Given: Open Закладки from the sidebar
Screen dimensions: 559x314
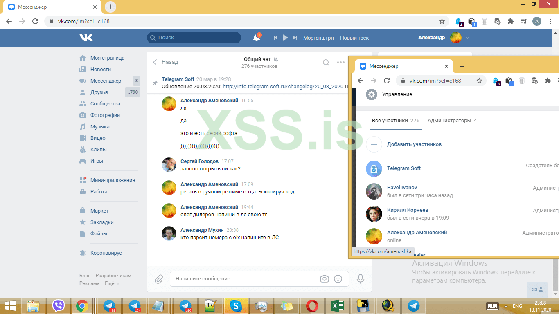Looking at the screenshot, I should coord(102,222).
